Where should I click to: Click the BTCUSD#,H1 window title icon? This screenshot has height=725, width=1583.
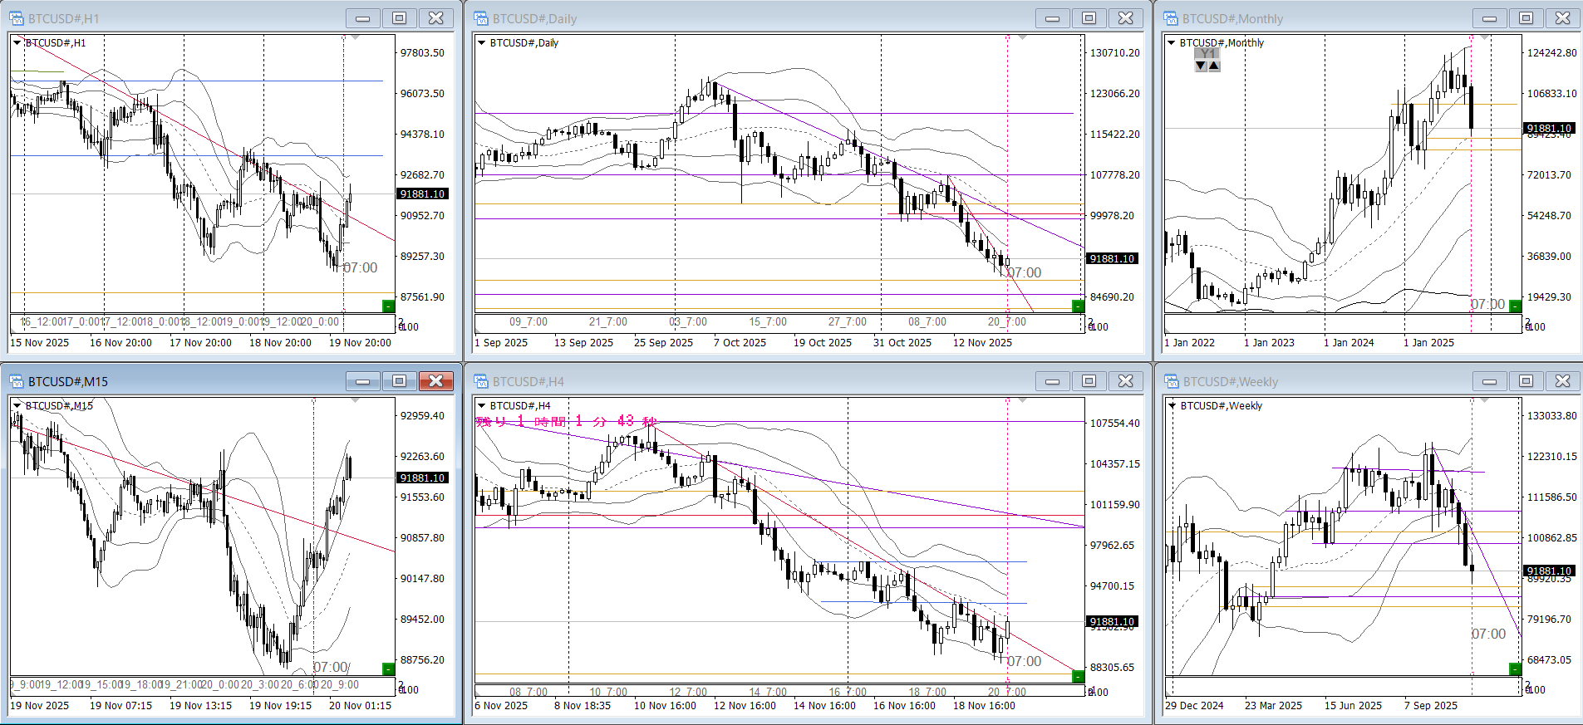pyautogui.click(x=17, y=18)
